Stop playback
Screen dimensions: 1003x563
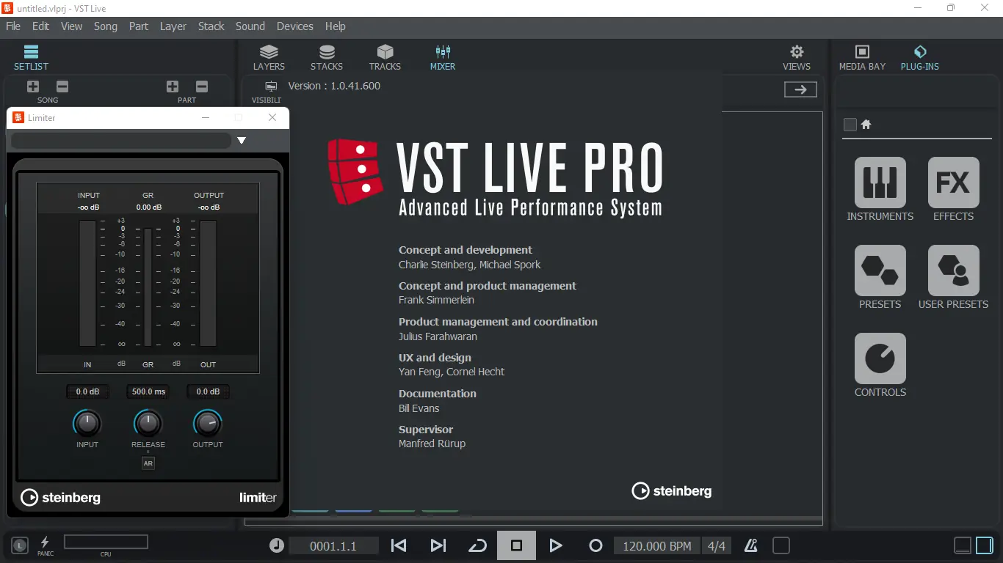(516, 545)
